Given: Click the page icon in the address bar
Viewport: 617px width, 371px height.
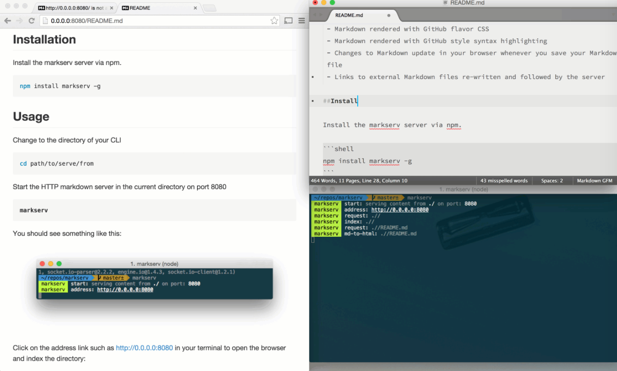Looking at the screenshot, I should tap(45, 21).
